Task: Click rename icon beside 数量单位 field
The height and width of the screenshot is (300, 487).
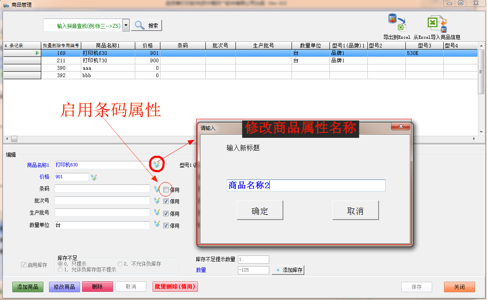Action: (x=157, y=225)
